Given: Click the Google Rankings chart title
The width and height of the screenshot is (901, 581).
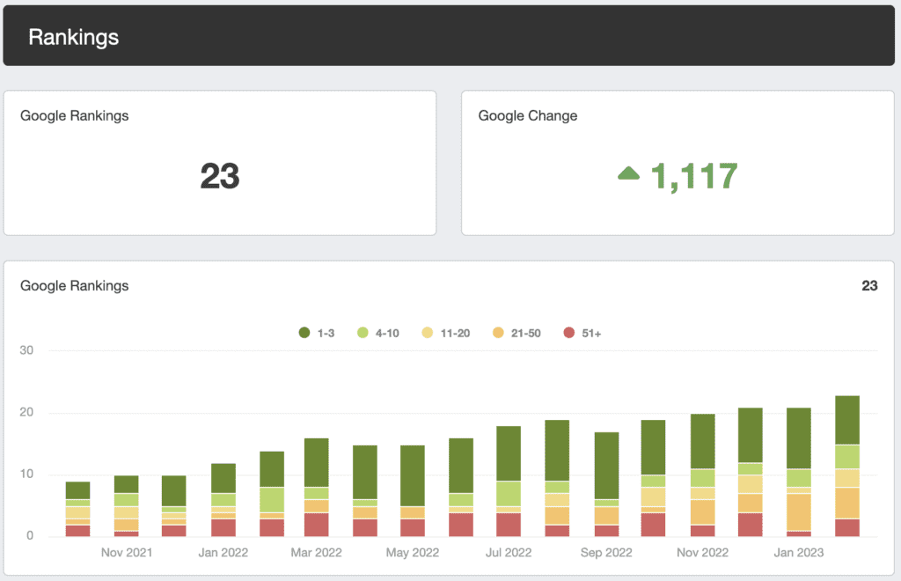Looking at the screenshot, I should (x=75, y=285).
